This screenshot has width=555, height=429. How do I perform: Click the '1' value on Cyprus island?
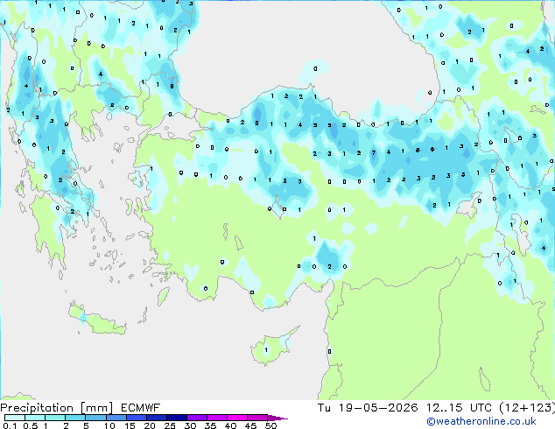[266, 349]
